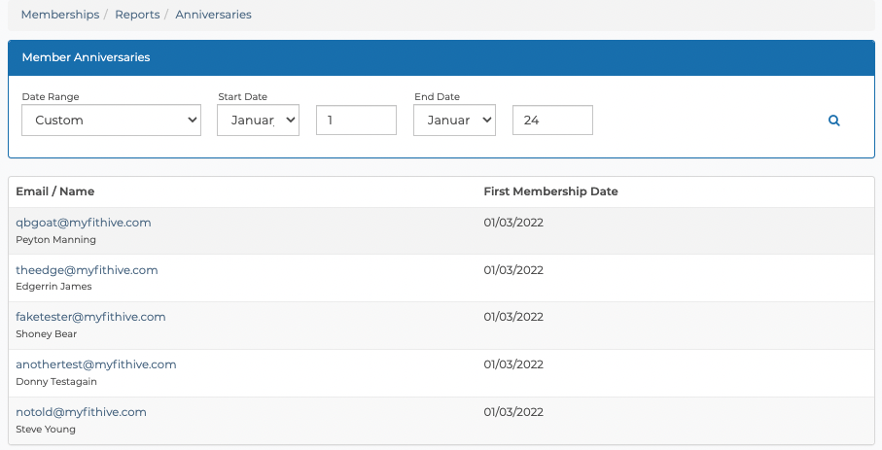Click Edgerrin James's first membership date
882x450 pixels.
click(513, 270)
